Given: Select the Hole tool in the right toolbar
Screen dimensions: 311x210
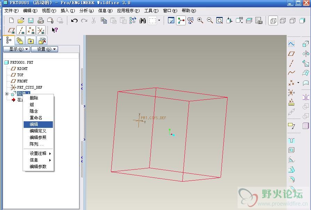Looking at the screenshot, I should 292,141.
